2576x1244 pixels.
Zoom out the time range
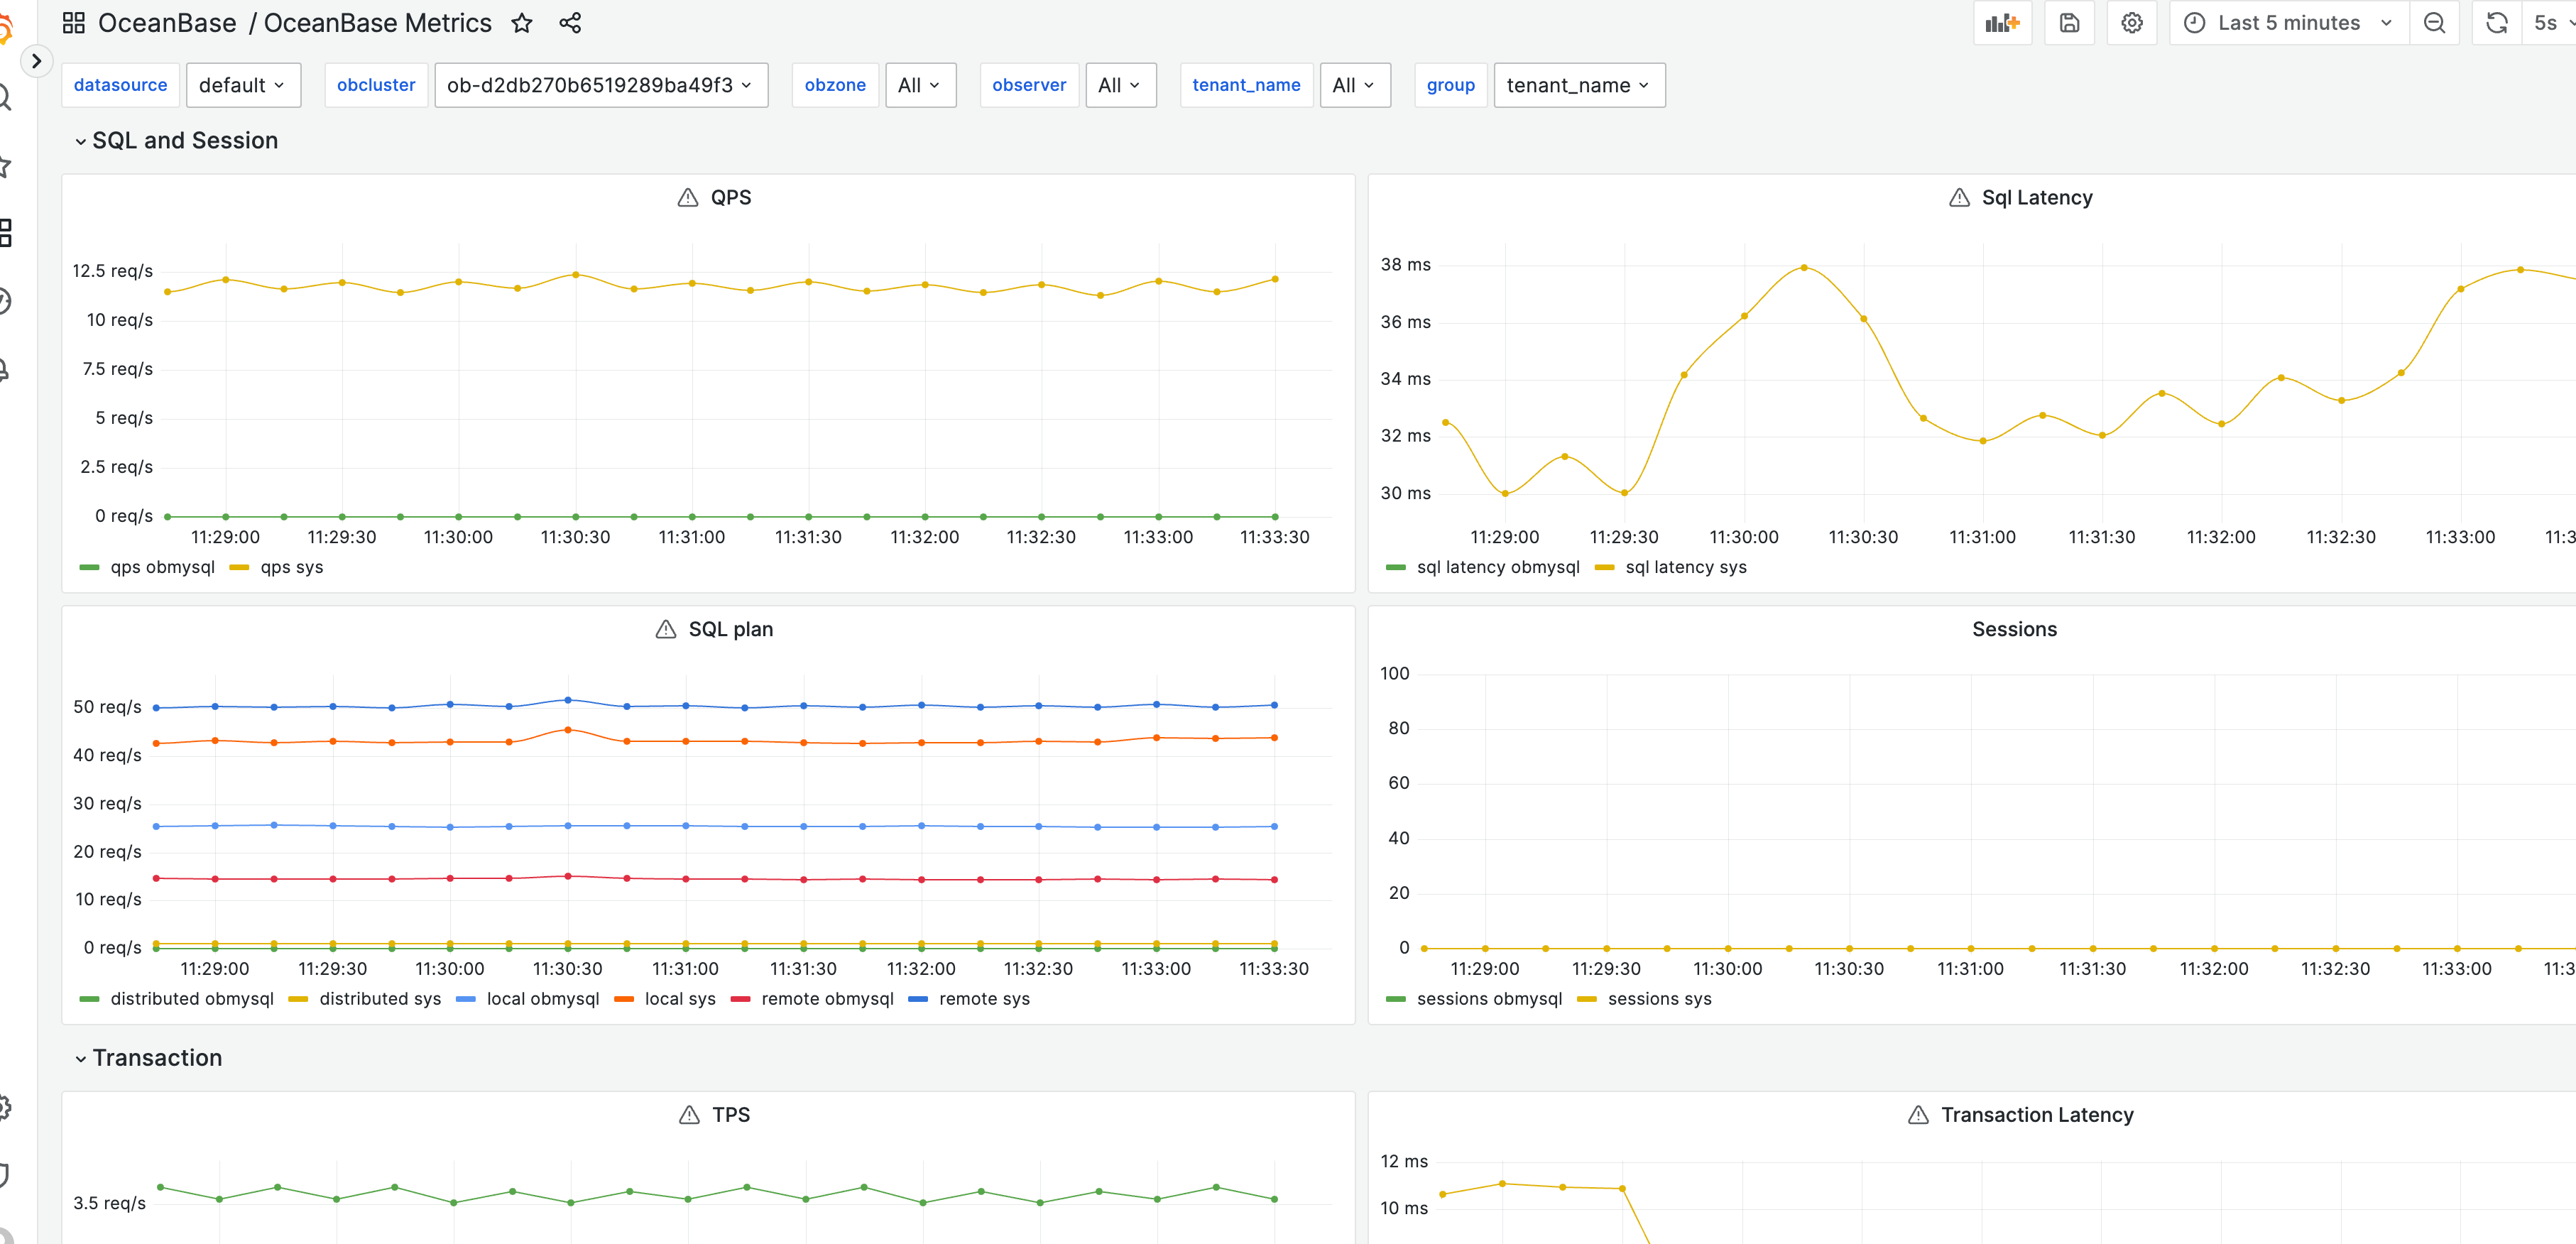click(x=2434, y=23)
